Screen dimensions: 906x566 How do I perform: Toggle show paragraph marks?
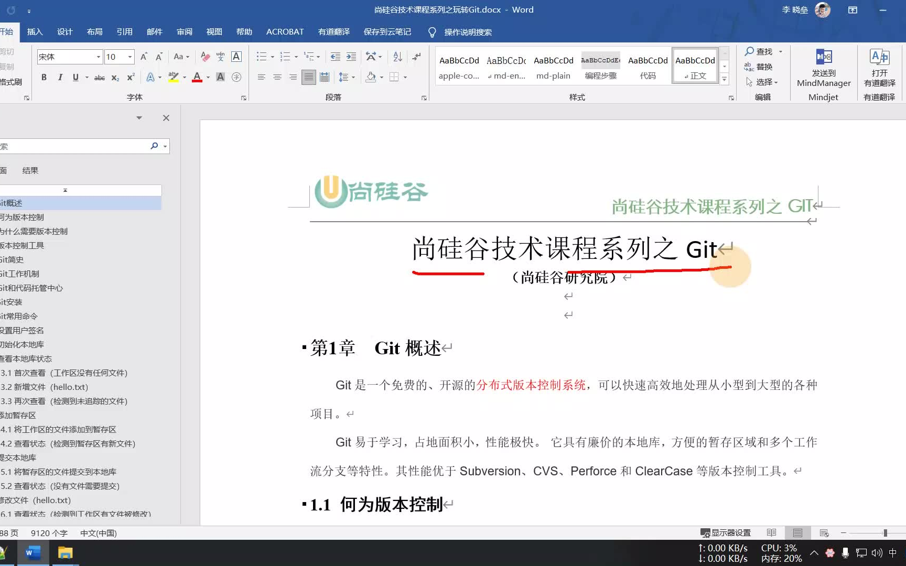417,57
